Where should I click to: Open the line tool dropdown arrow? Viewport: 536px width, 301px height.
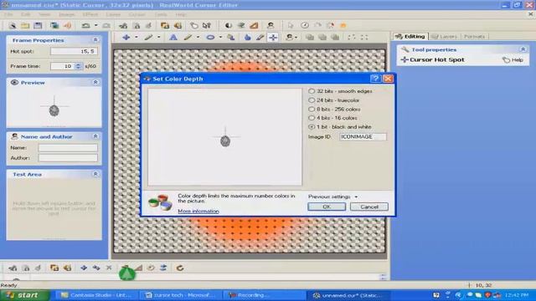pos(198,37)
